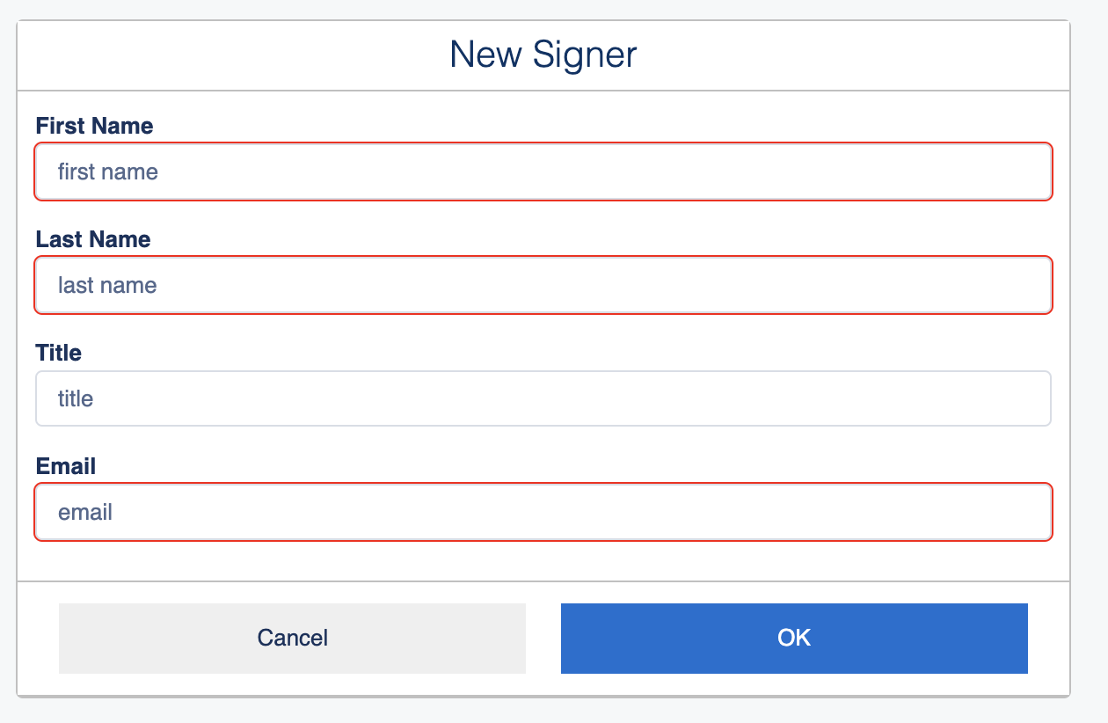Select the Email input field
Screen dimensions: 1108x723
(x=543, y=512)
